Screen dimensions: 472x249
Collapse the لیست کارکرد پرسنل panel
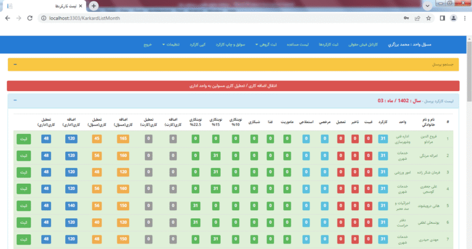[x=15, y=100]
